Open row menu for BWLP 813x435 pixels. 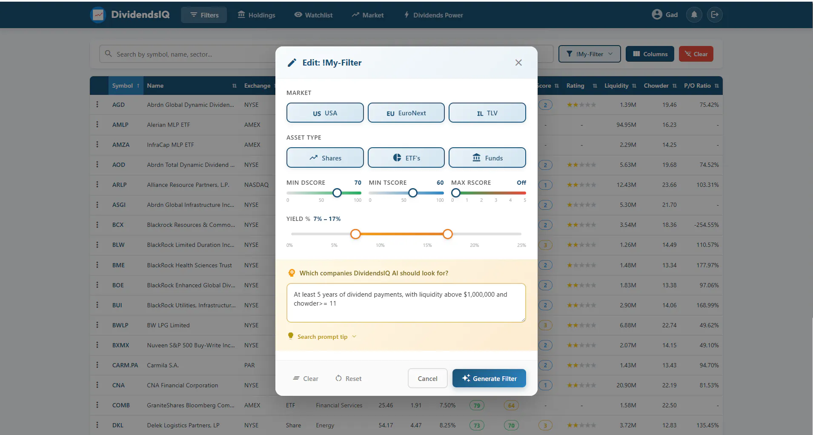coord(97,325)
